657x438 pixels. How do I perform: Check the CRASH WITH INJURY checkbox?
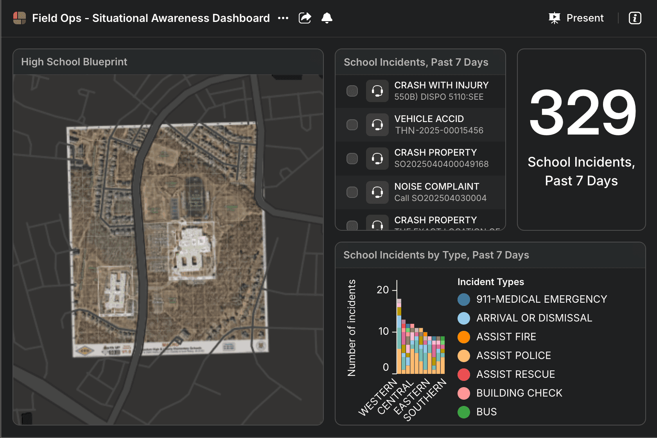pyautogui.click(x=352, y=91)
